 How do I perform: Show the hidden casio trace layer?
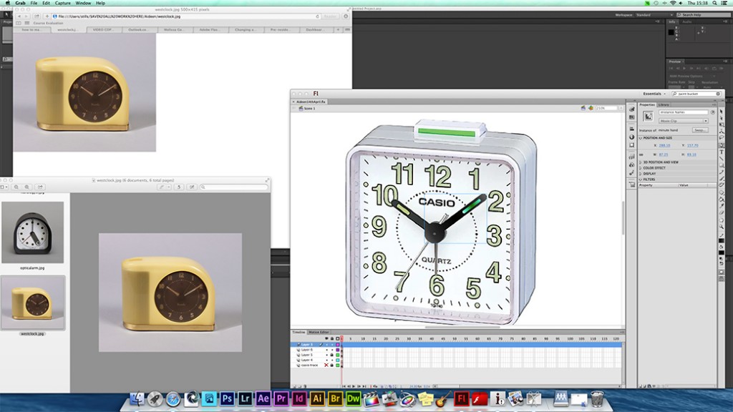[326, 366]
